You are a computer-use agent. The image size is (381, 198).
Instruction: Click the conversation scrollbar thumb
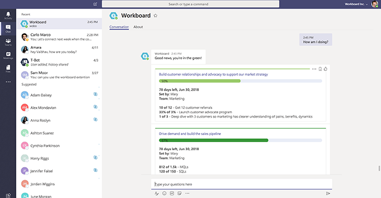[x=379, y=168]
